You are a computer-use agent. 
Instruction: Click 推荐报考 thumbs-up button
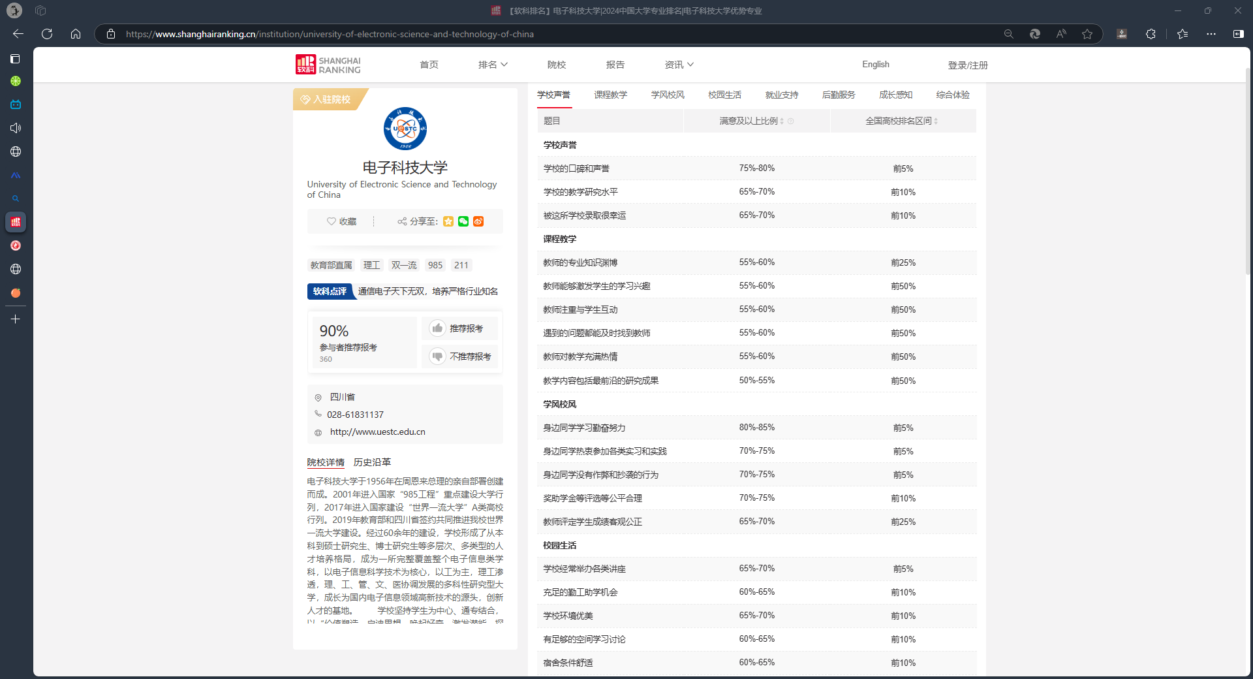(459, 328)
